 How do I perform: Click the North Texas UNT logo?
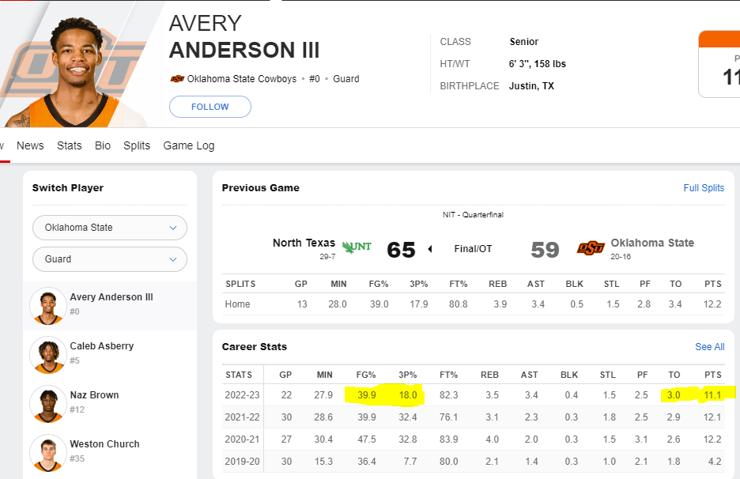coord(357,247)
